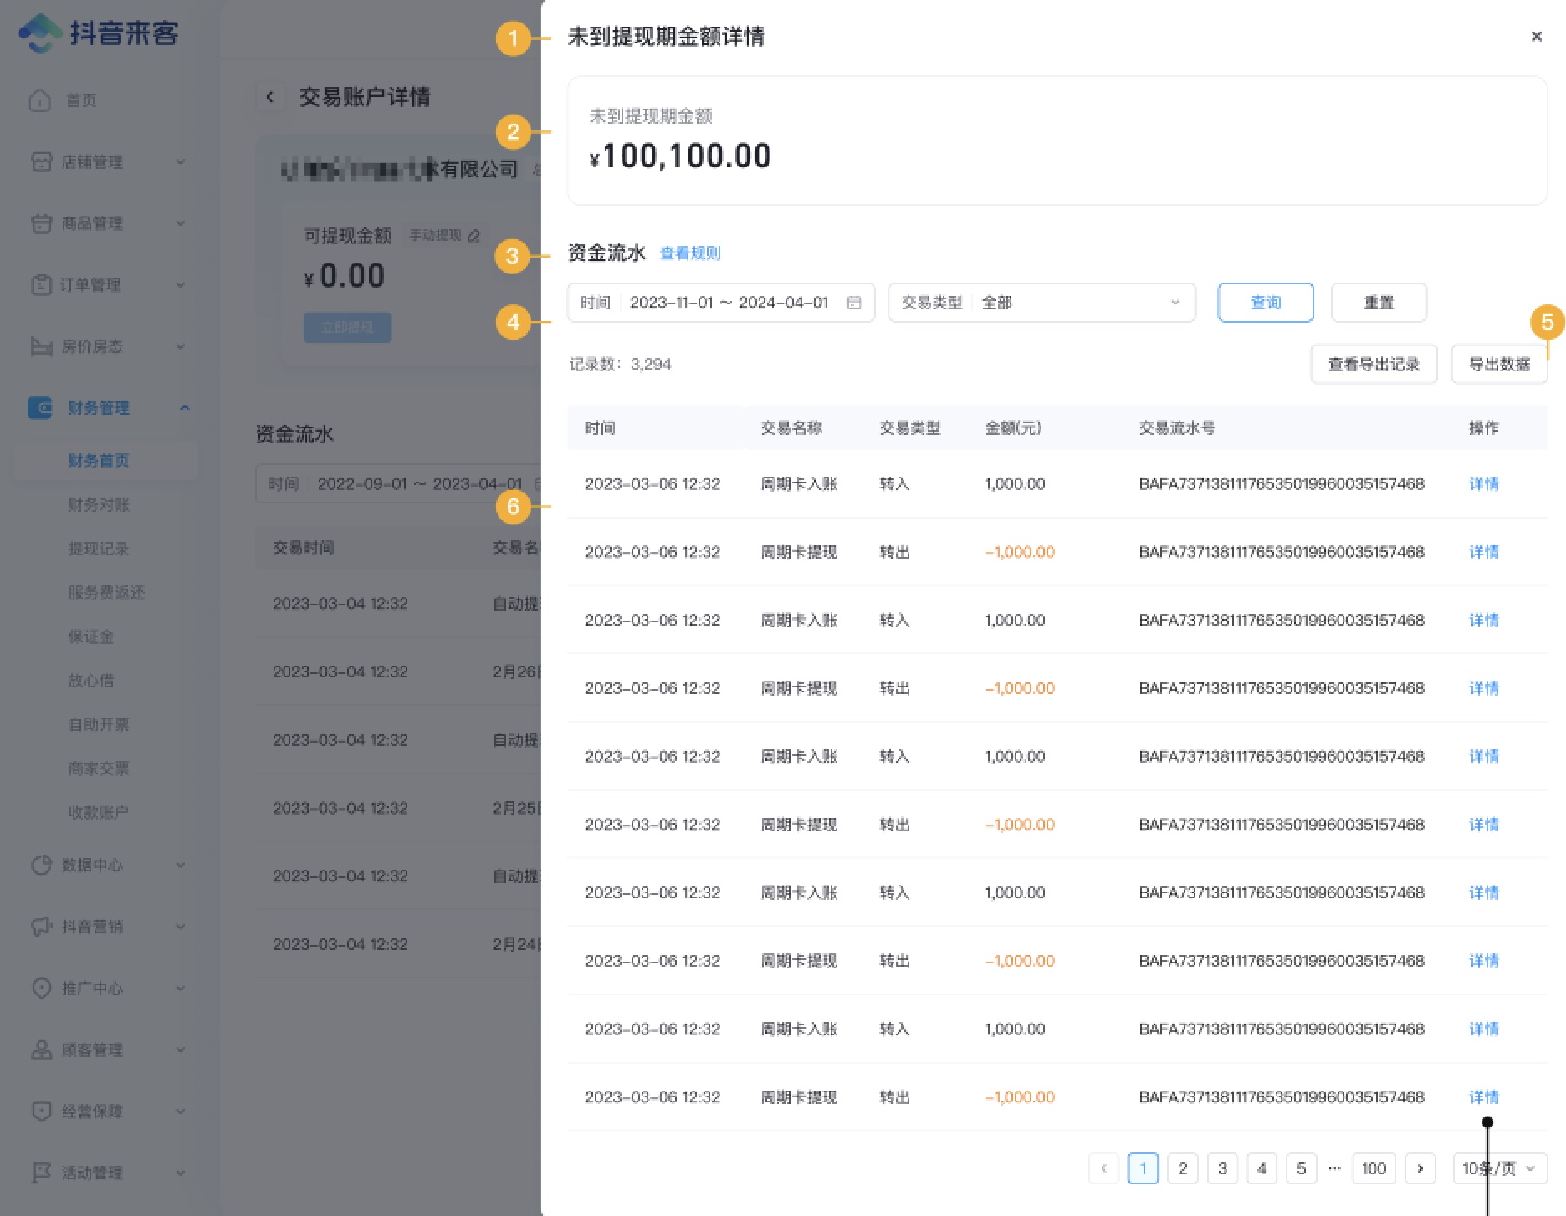Open 详情 for the first 周期卡入账 row
Viewport: 1566px width, 1216px height.
pyautogui.click(x=1484, y=483)
